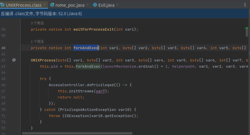Click the horizontal scrollbar thumb
The image size is (250, 135).
(77, 133)
